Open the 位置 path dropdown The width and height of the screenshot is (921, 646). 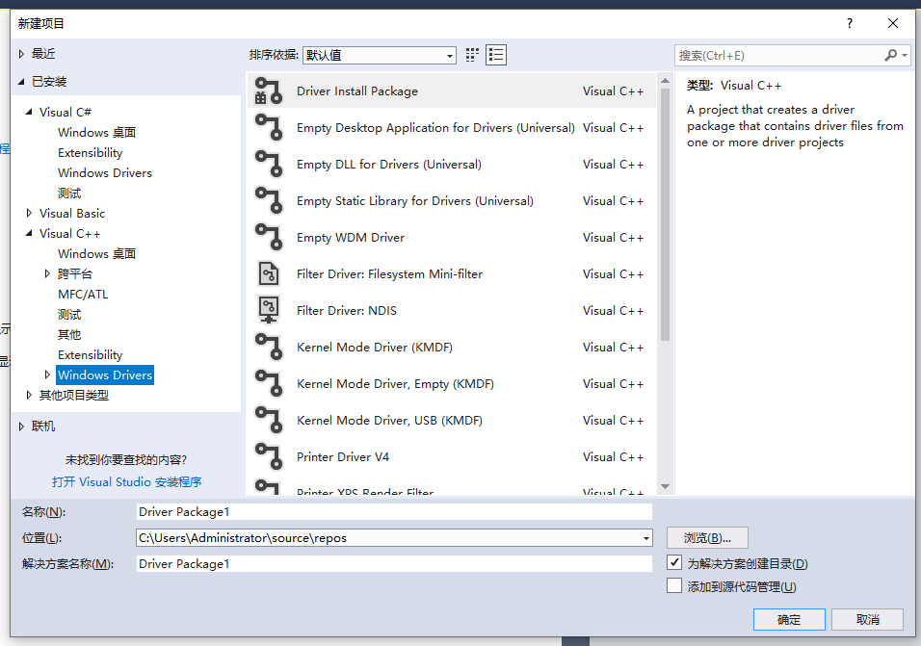tap(646, 538)
